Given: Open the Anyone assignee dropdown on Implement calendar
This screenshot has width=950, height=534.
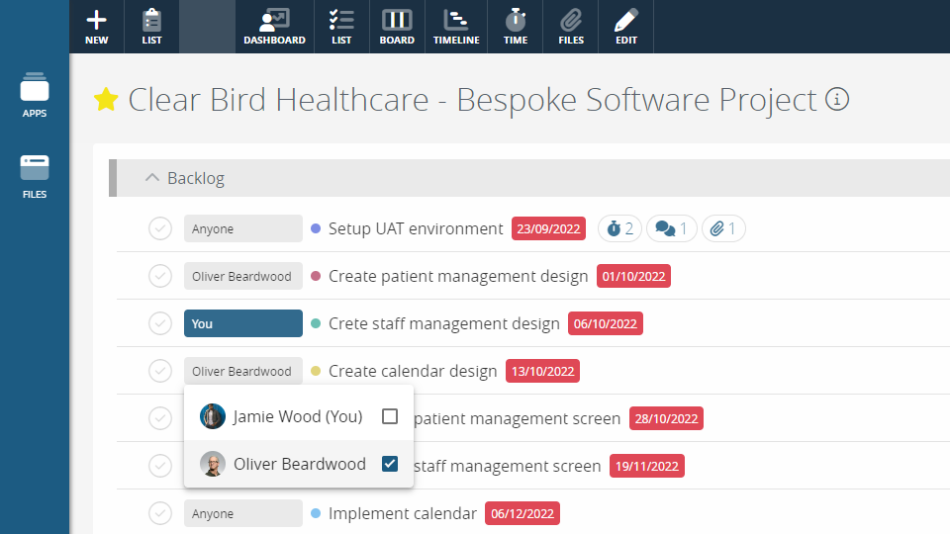Looking at the screenshot, I should tap(242, 513).
